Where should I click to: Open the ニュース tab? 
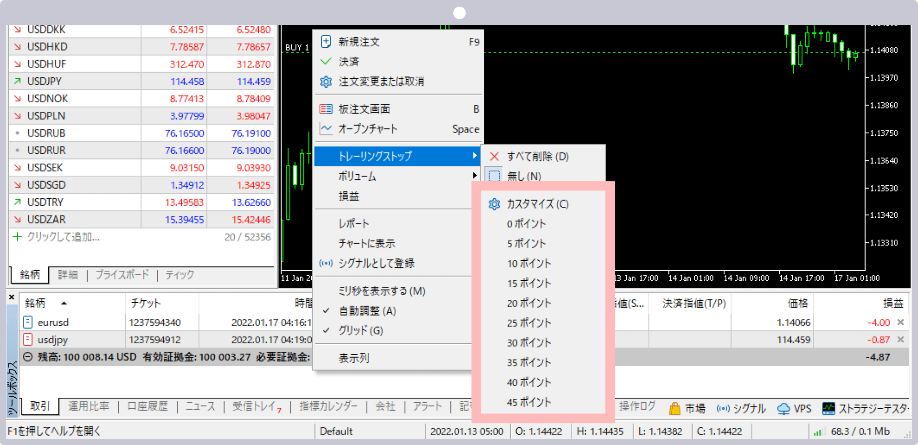[x=200, y=406]
